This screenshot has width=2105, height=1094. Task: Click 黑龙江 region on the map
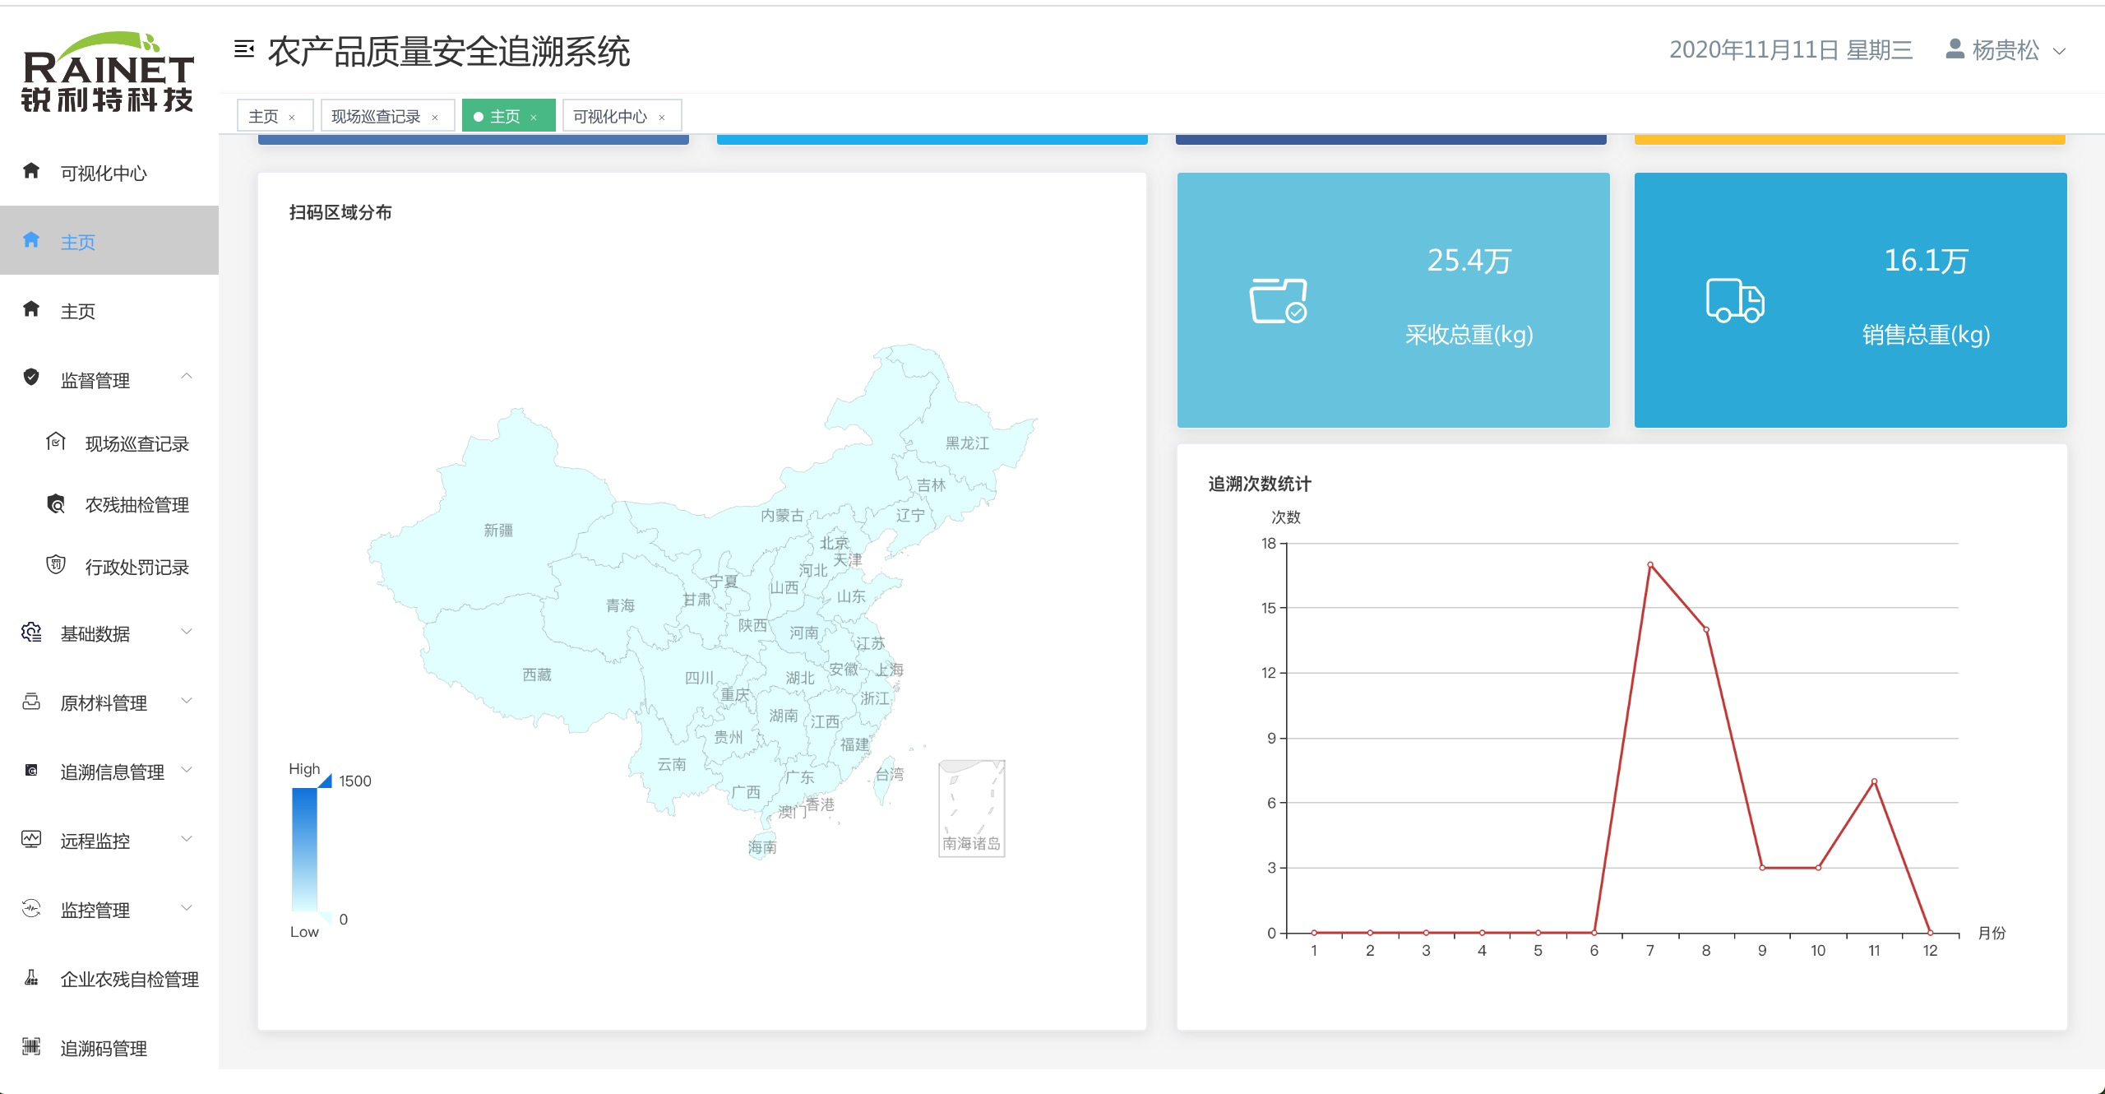(x=967, y=443)
